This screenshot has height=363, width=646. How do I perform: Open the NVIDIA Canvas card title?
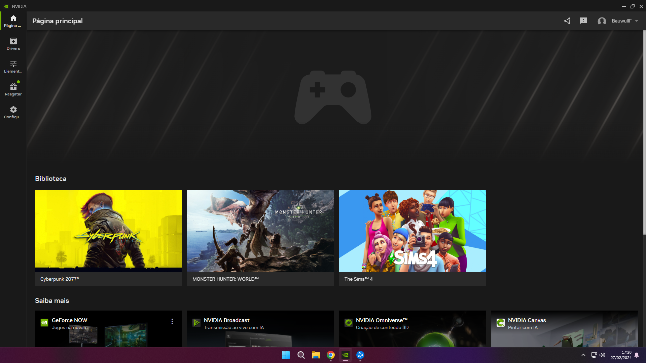[527, 320]
